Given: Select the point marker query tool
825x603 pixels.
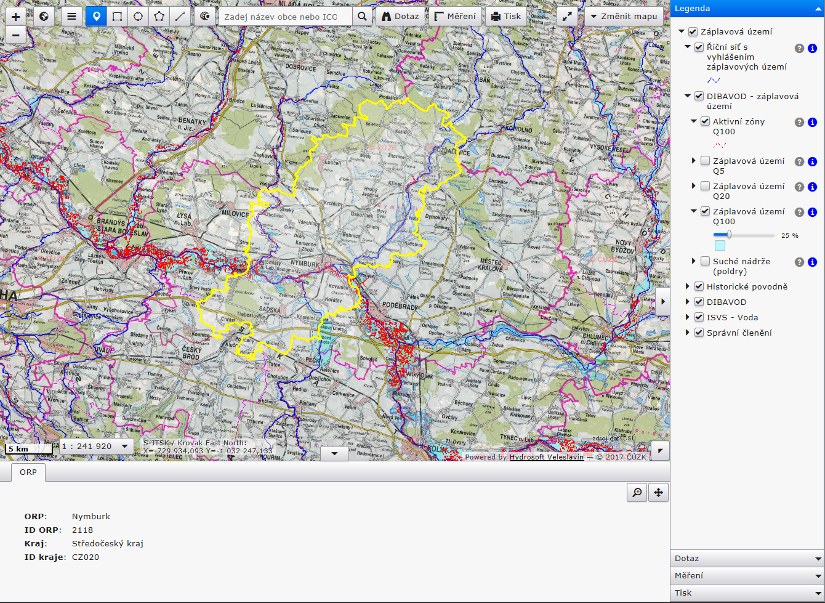Looking at the screenshot, I should coord(96,17).
